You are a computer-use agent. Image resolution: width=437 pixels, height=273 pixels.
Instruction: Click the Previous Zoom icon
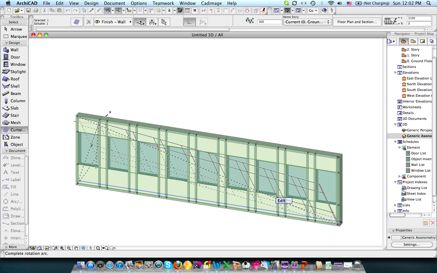click(105, 248)
